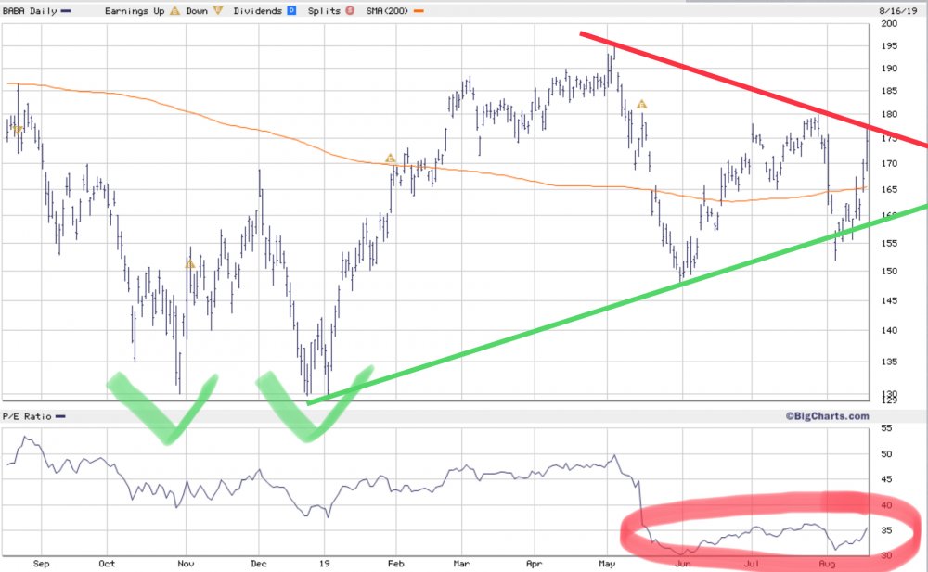Open the BigCharts.com link

[828, 416]
